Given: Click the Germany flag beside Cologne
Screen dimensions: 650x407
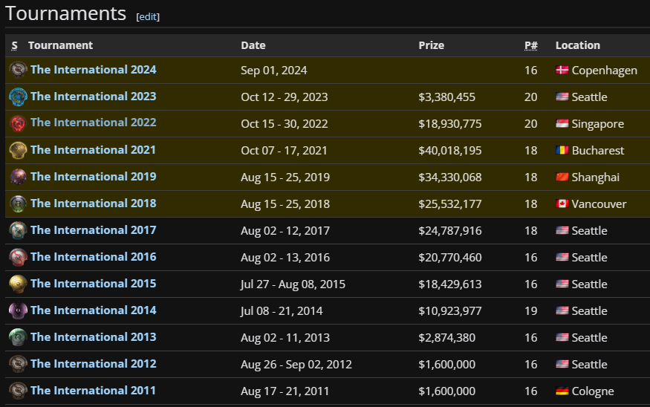Looking at the screenshot, I should (x=562, y=391).
